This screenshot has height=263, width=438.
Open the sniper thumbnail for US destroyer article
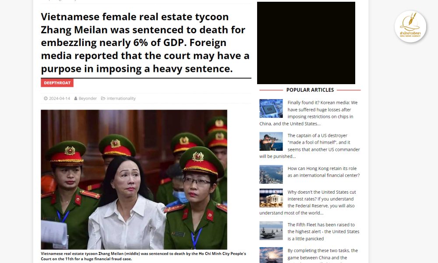pyautogui.click(x=271, y=142)
